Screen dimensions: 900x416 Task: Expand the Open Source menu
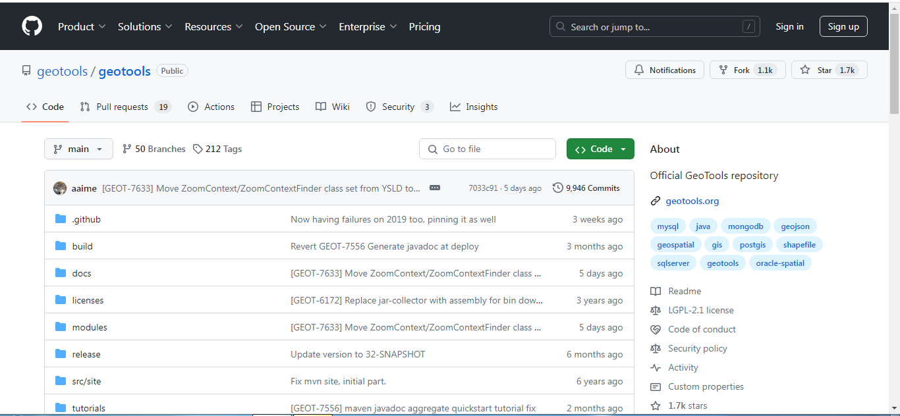[291, 27]
